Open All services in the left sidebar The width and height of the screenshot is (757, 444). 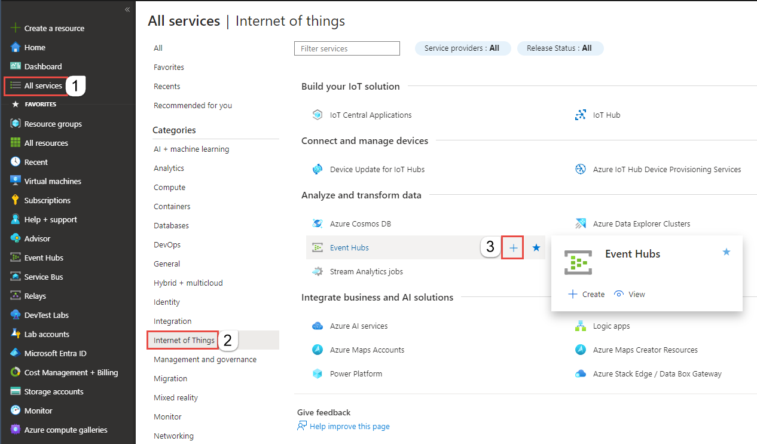coord(43,85)
